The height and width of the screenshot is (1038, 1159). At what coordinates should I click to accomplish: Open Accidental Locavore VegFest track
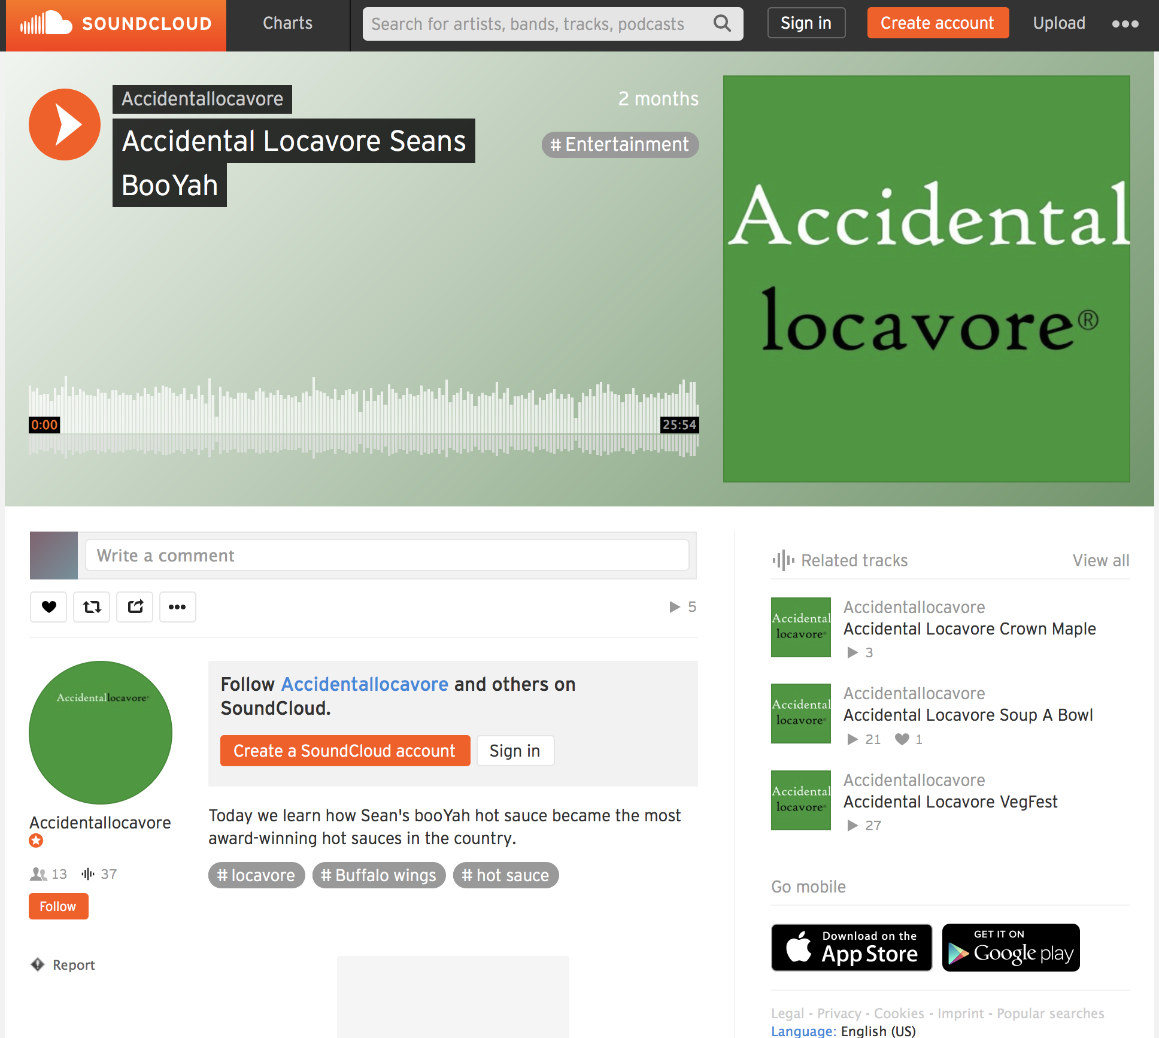click(x=951, y=802)
